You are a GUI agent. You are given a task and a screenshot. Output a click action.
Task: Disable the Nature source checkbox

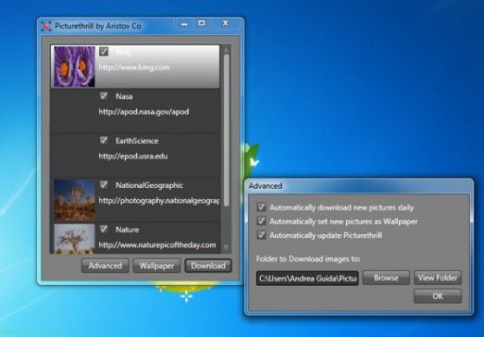103,229
